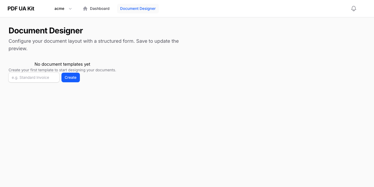Screen dimensions: 374x187
Task: Open notifications via the bell icon
Action: 353,9
